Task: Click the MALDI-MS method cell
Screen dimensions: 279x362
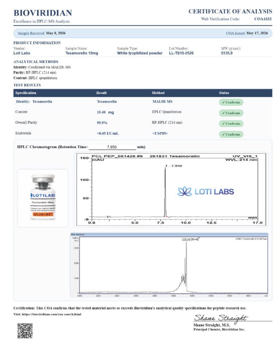Action: (162, 102)
